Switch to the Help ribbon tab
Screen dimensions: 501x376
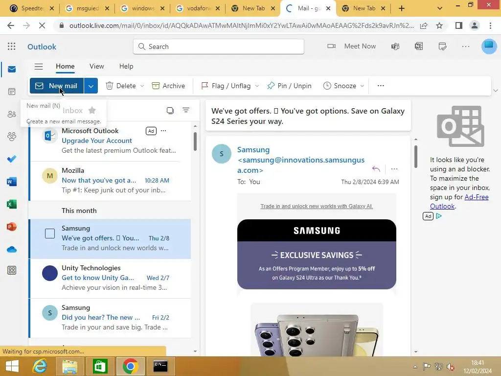tap(126, 66)
